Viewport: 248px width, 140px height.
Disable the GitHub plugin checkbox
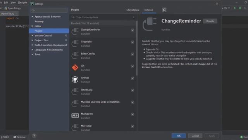point(133,78)
